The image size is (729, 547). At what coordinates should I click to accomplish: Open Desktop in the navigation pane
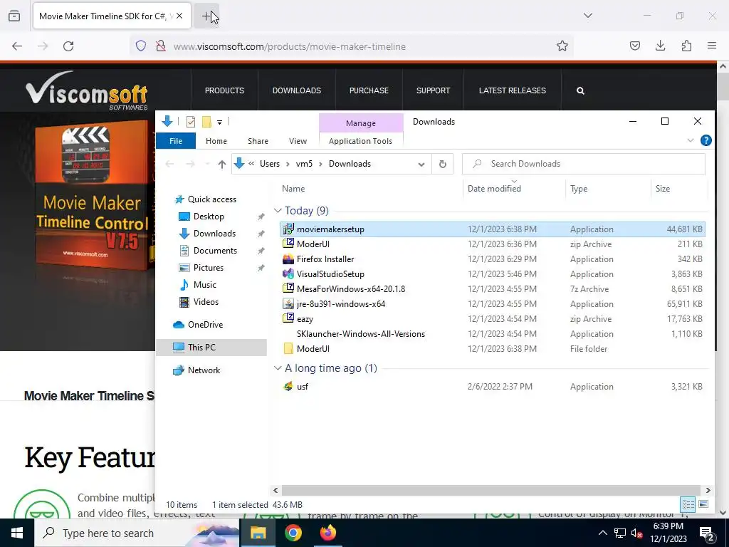coord(209,217)
